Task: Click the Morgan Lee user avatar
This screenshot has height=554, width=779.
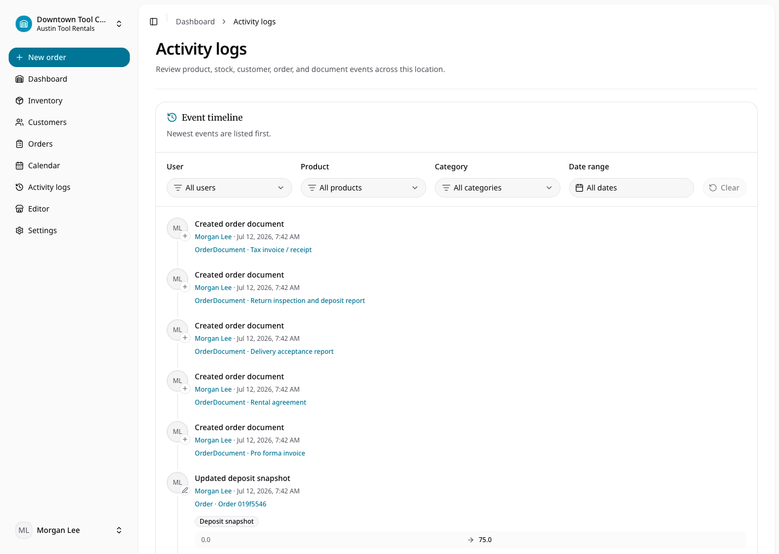Action: [24, 530]
